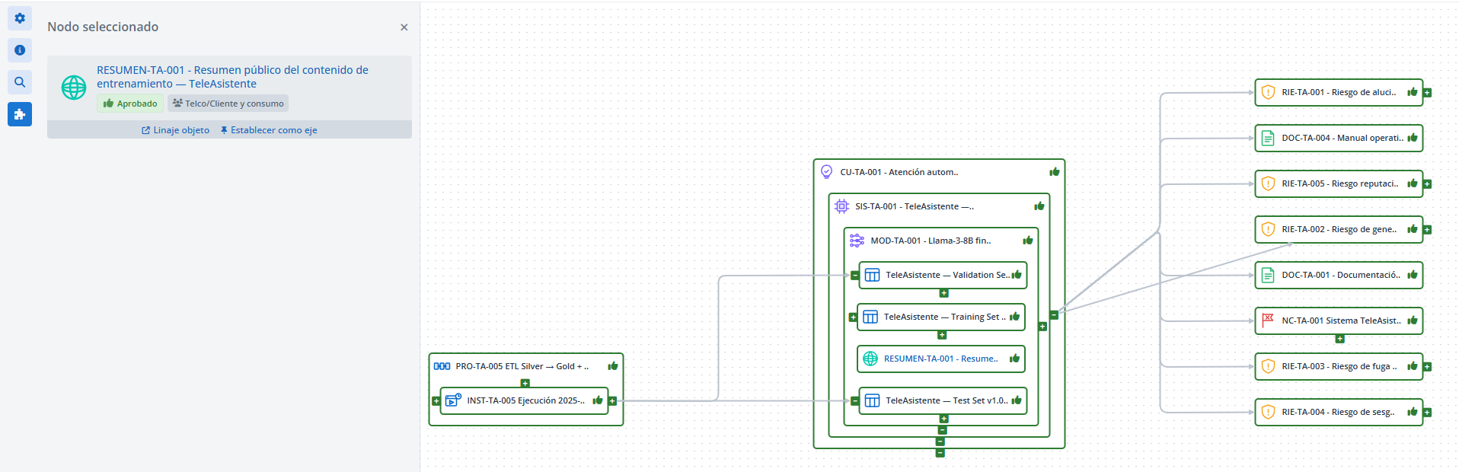Click the shield icon on RIE-TA-004 node
This screenshot has width=1459, height=472.
click(x=1268, y=412)
